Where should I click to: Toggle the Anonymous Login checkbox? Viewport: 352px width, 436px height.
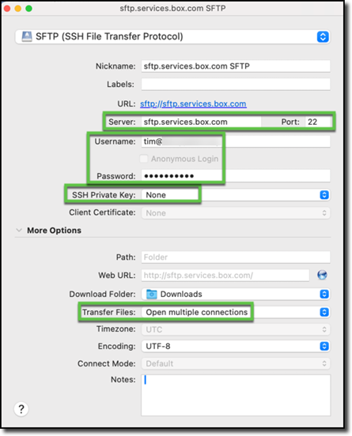pyautogui.click(x=144, y=159)
